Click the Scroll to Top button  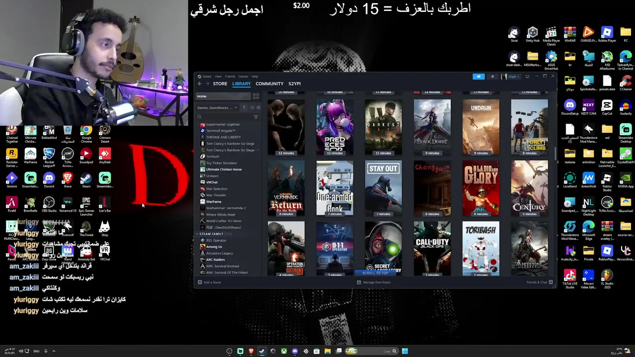point(376,273)
